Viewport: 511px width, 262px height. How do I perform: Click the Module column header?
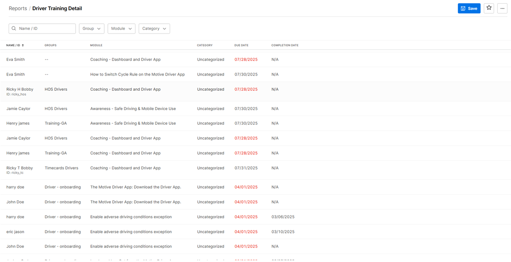96,45
